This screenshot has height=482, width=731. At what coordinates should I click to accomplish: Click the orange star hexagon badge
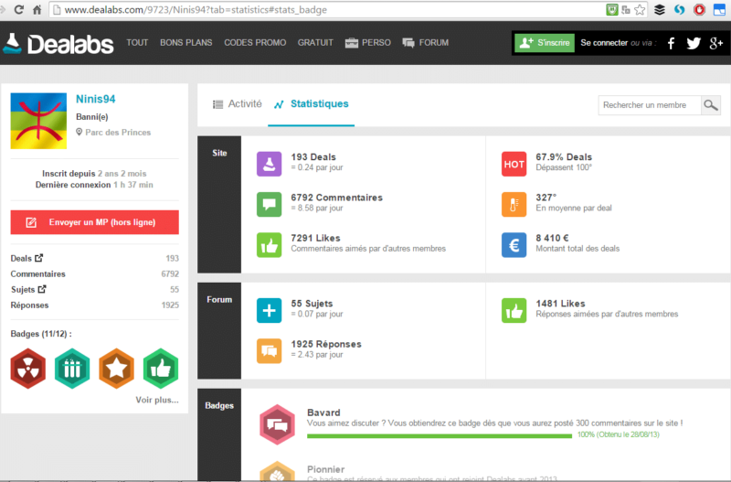coord(116,367)
